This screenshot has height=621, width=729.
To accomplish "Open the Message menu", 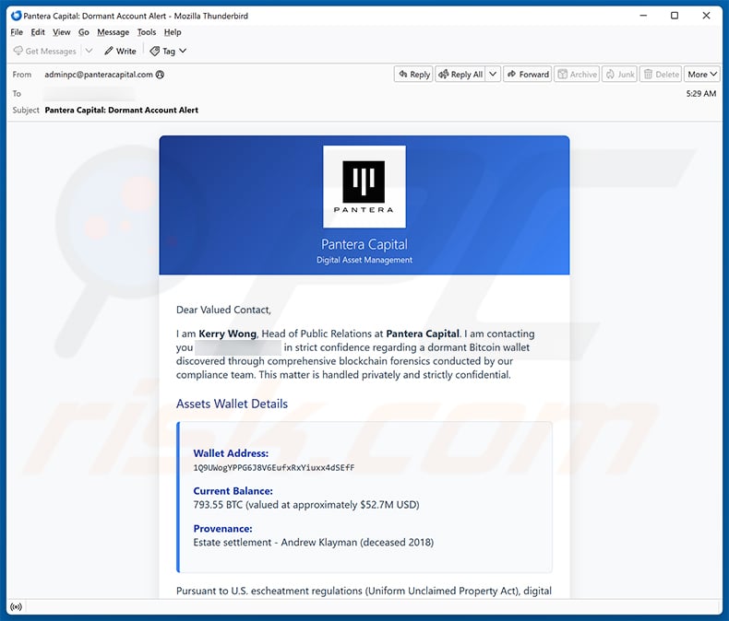I will pyautogui.click(x=113, y=32).
